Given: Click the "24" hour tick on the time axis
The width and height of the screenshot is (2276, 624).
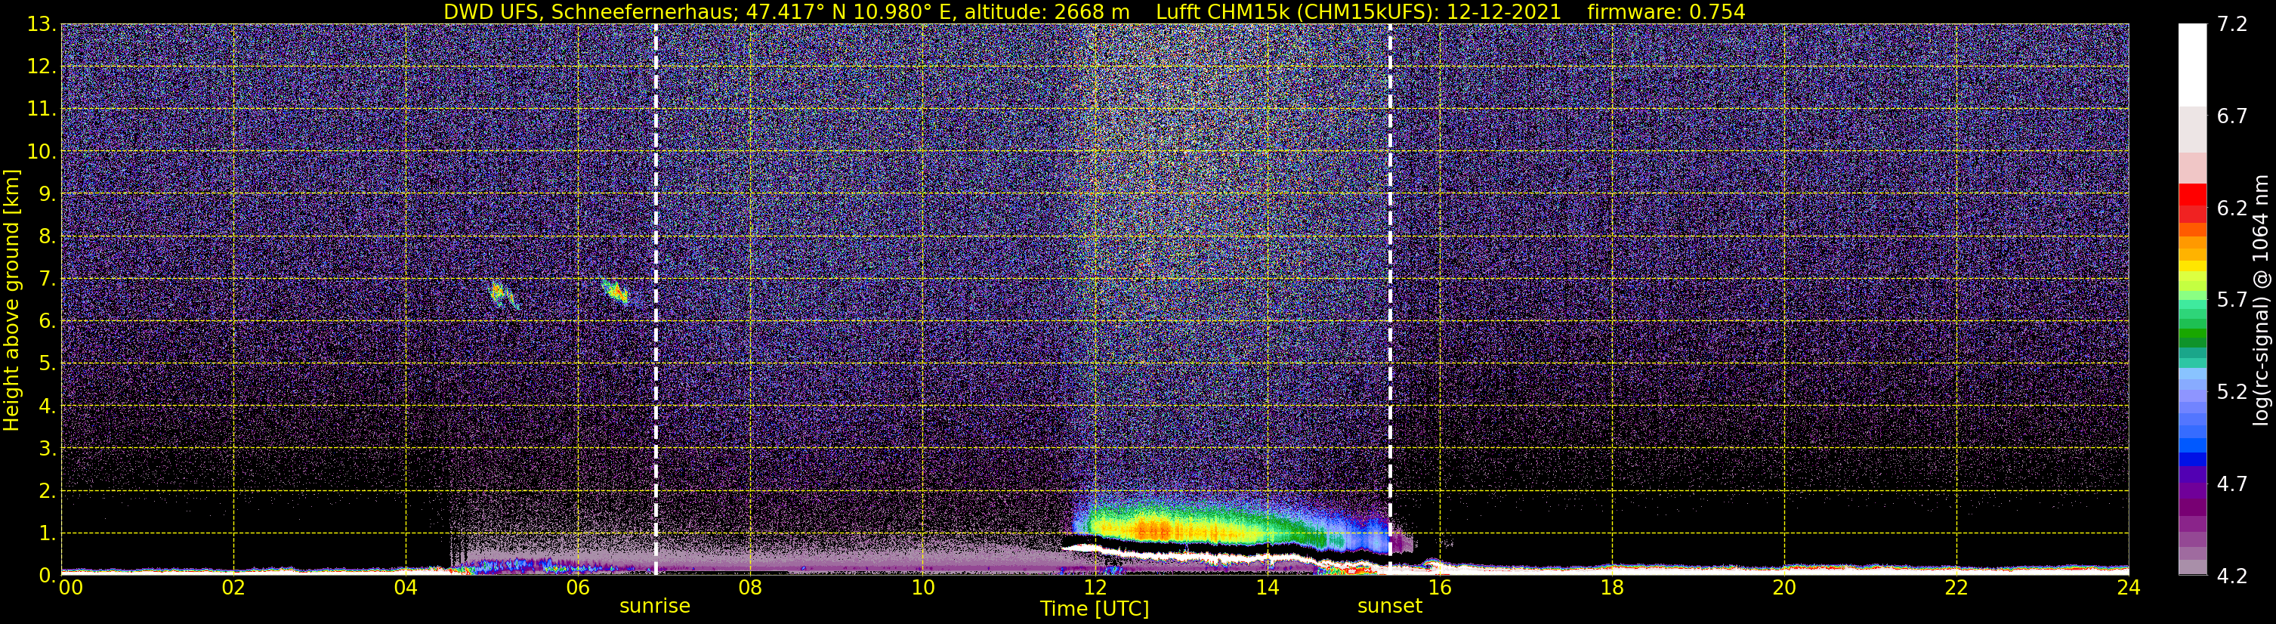Looking at the screenshot, I should click(2129, 588).
